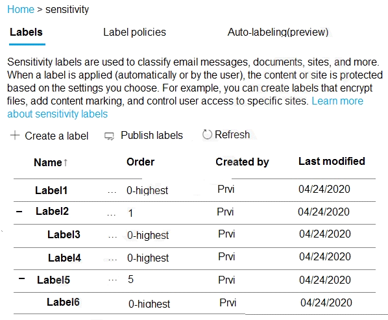
Task: Click the circular Refresh icon
Action: [x=207, y=134]
